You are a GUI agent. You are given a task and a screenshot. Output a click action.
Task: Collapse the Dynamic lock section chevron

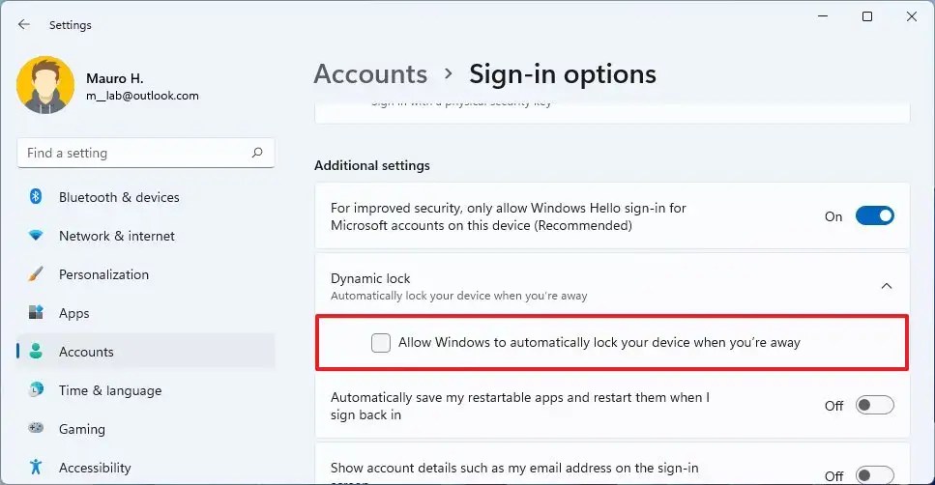click(x=887, y=286)
